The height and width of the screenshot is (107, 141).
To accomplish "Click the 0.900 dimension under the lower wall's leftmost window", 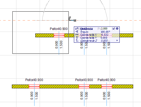I will (32, 96).
